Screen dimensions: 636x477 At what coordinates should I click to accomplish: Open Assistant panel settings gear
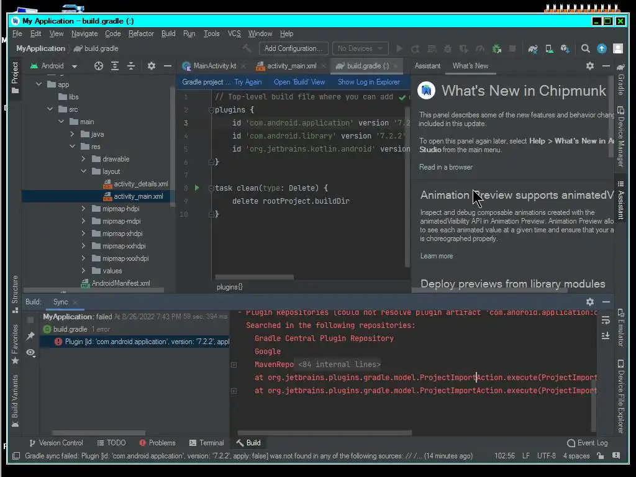590,66
